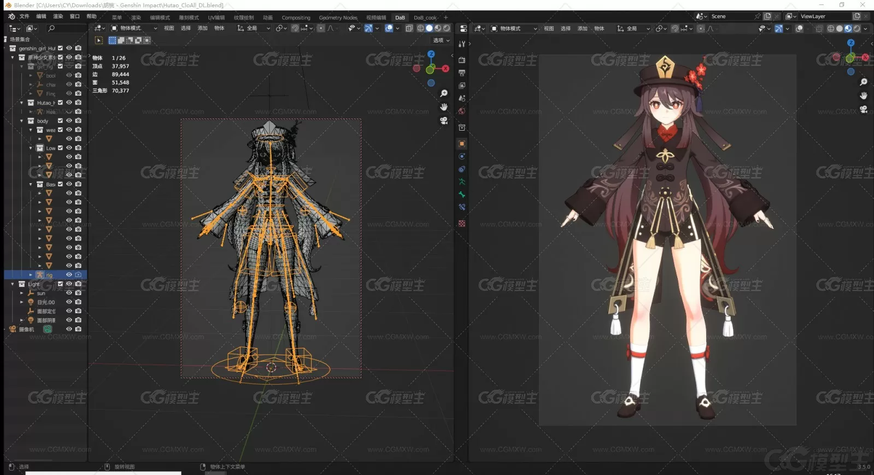
Task: Hide the sun object in viewport
Action: (69, 293)
